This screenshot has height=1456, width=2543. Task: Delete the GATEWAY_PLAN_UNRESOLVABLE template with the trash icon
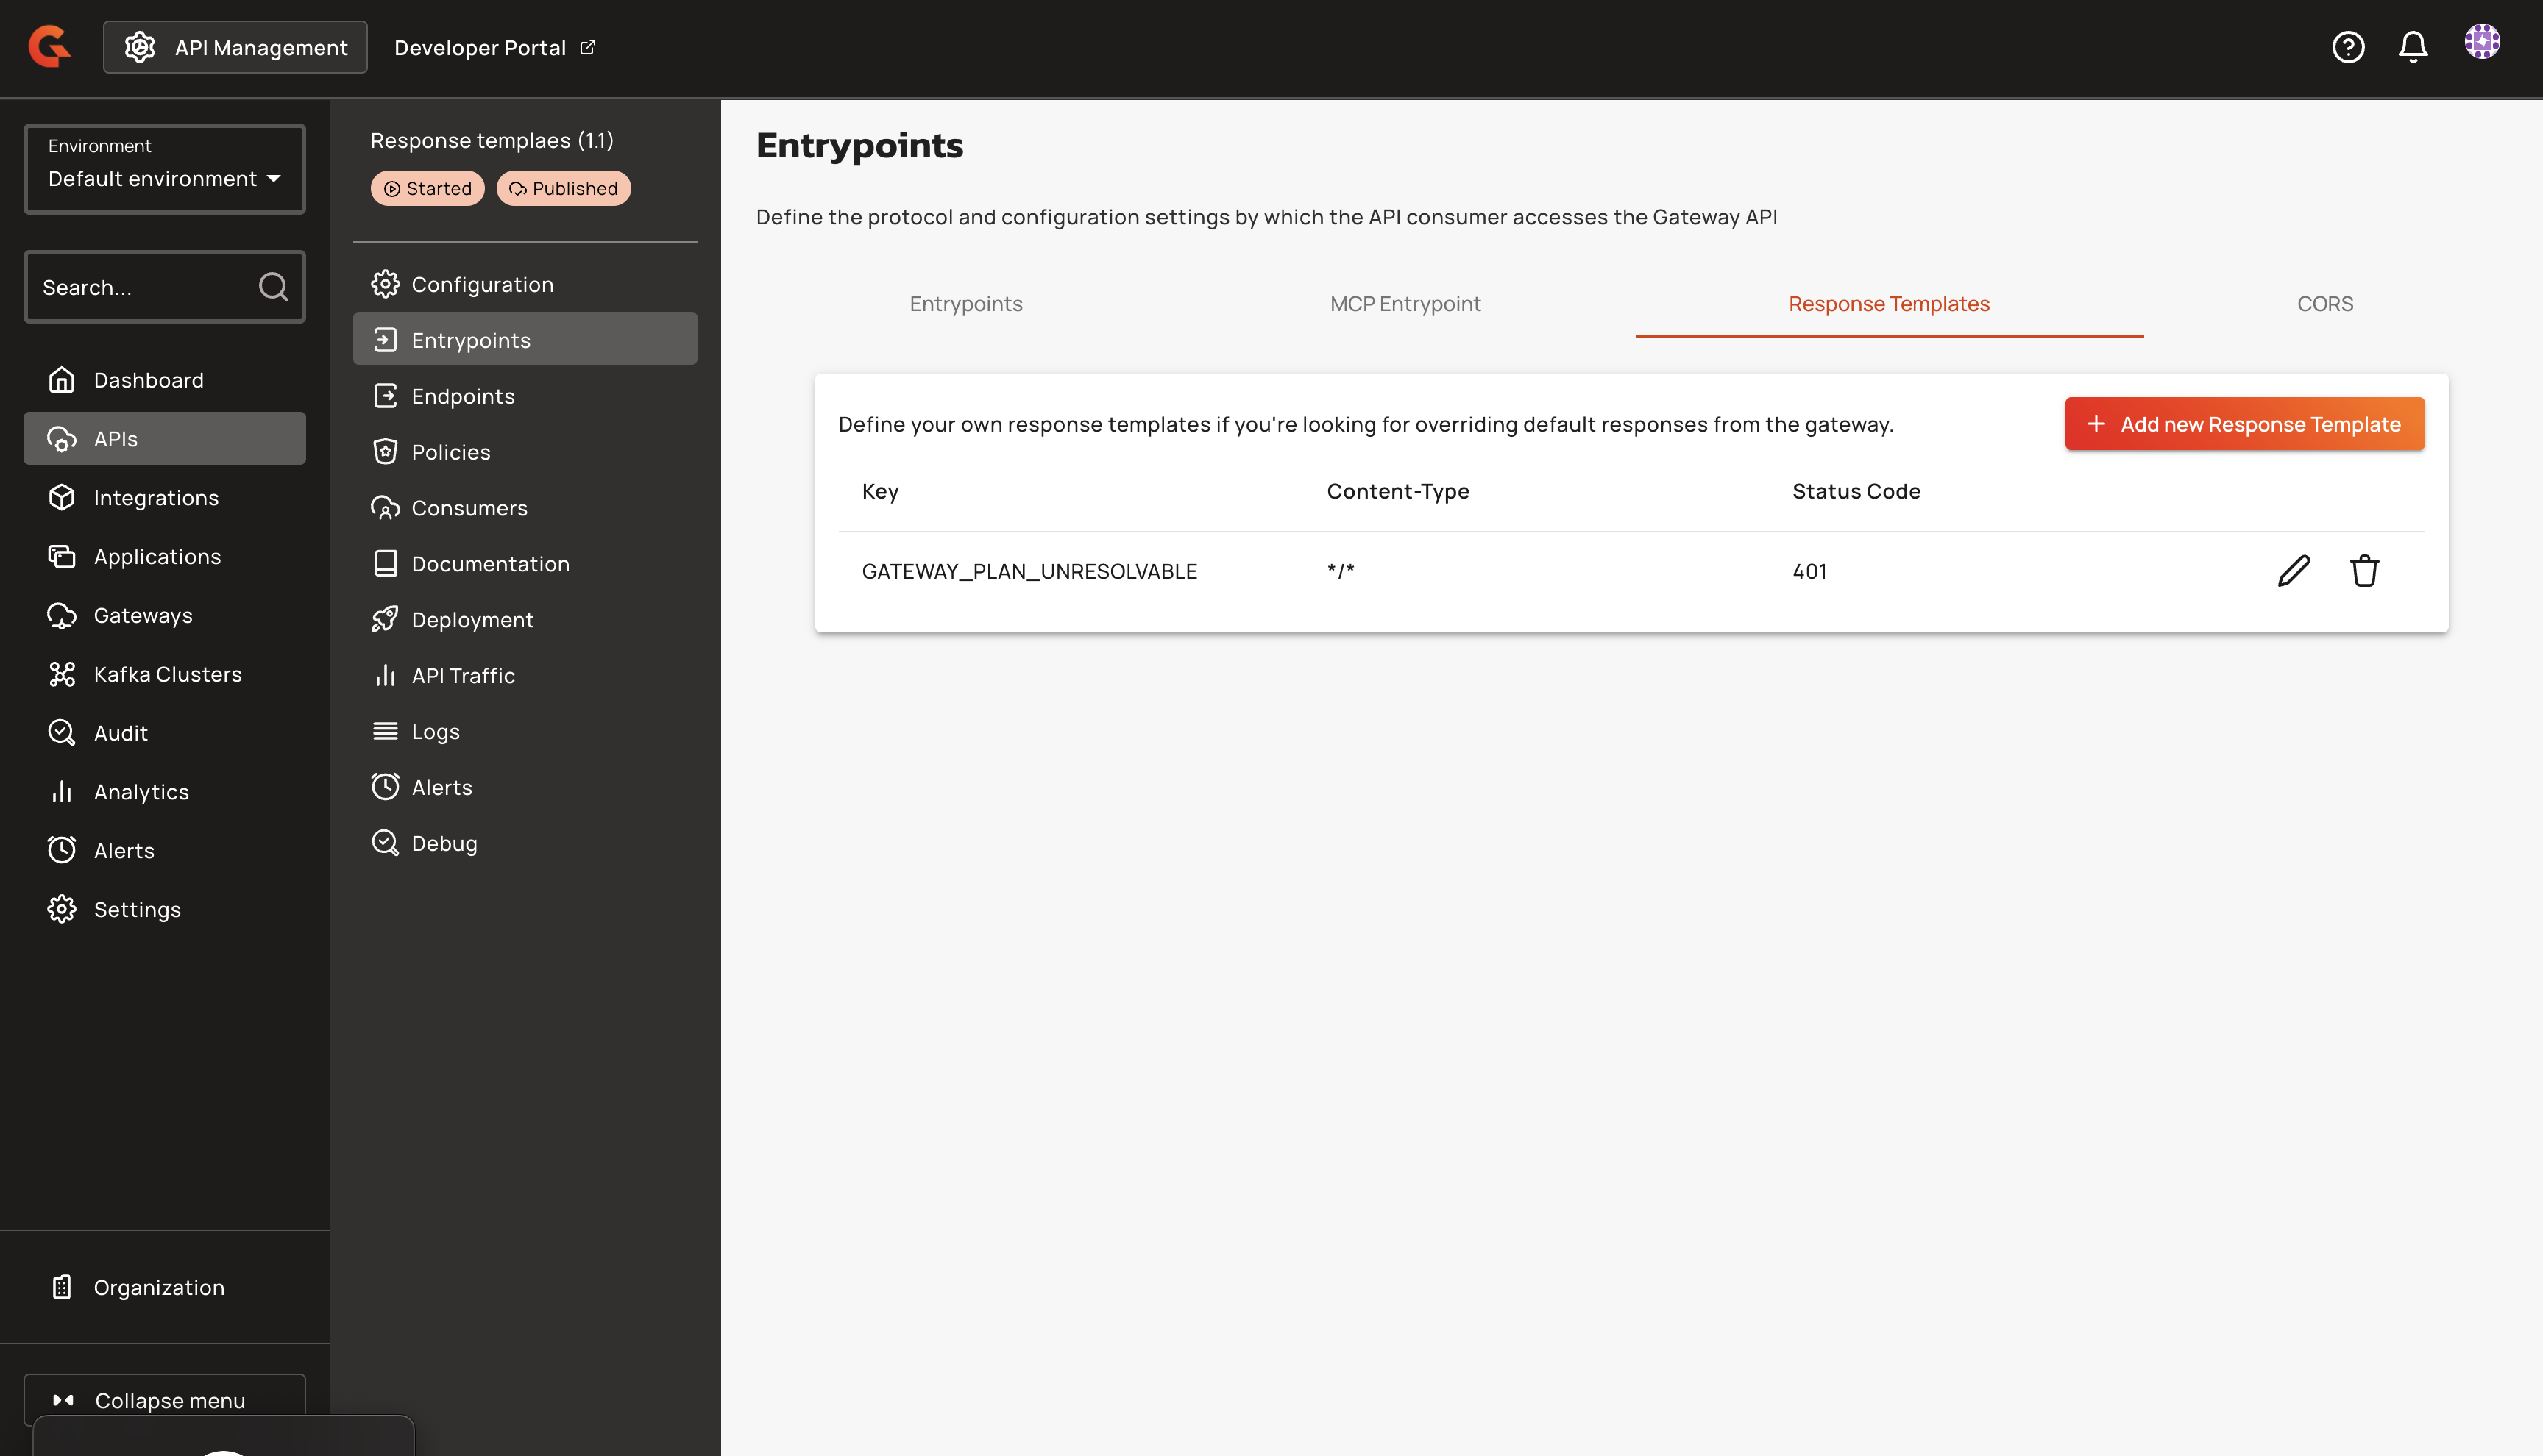pos(2364,571)
